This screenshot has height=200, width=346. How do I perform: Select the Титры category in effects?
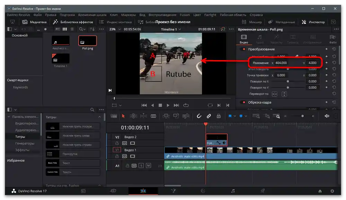(20, 137)
